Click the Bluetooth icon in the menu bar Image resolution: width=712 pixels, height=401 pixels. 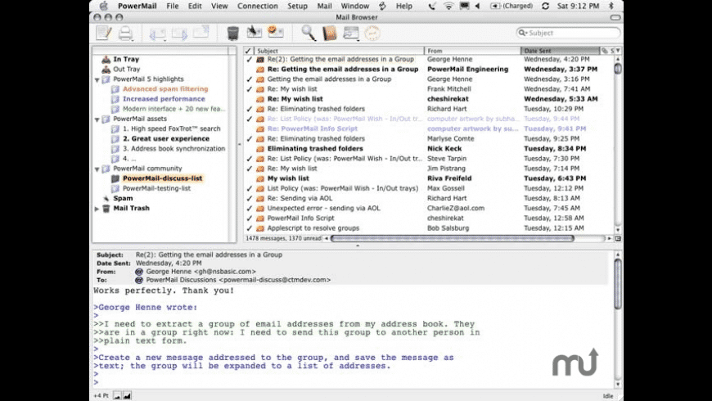coord(611,6)
